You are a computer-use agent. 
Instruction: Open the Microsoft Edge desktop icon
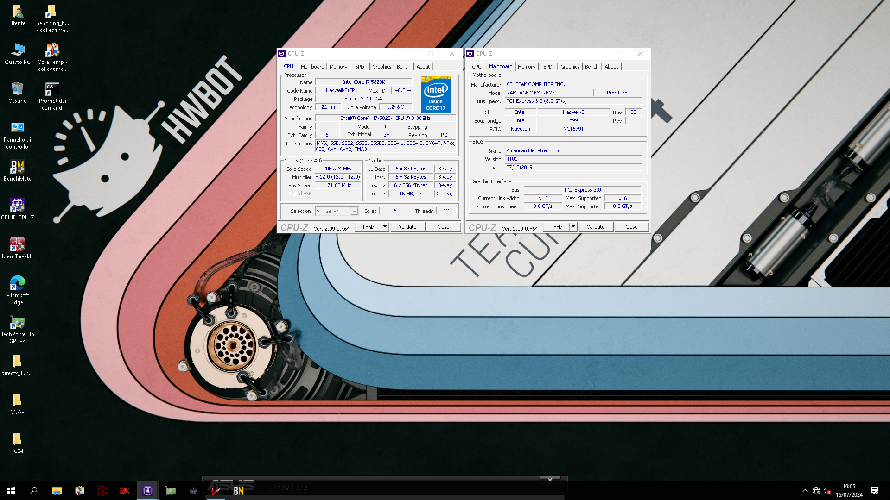point(17,291)
